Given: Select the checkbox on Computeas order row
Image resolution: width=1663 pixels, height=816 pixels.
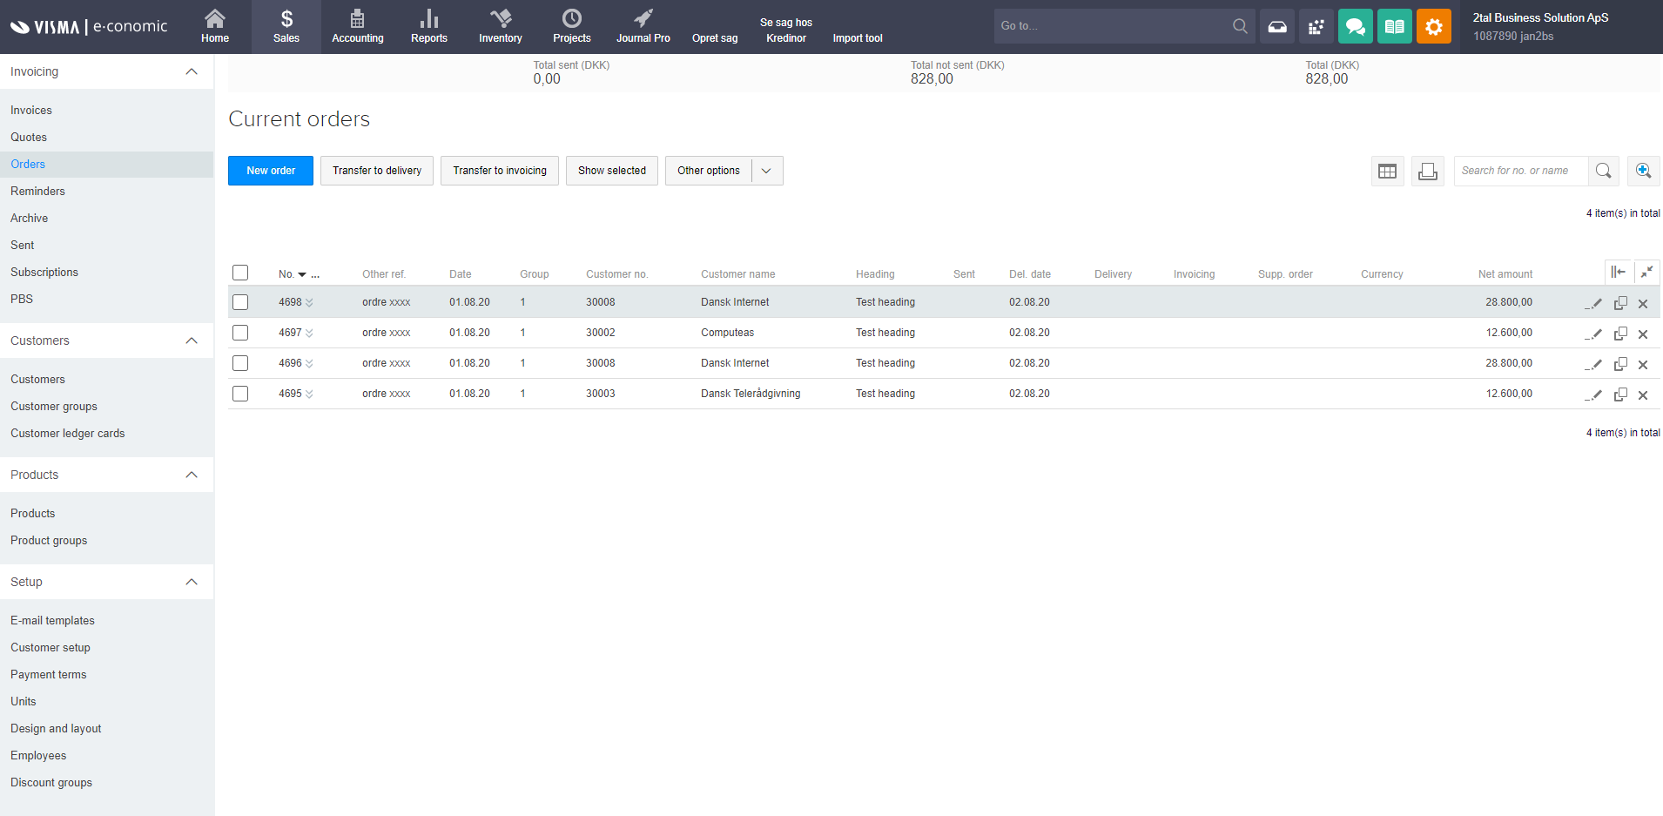Looking at the screenshot, I should point(240,333).
